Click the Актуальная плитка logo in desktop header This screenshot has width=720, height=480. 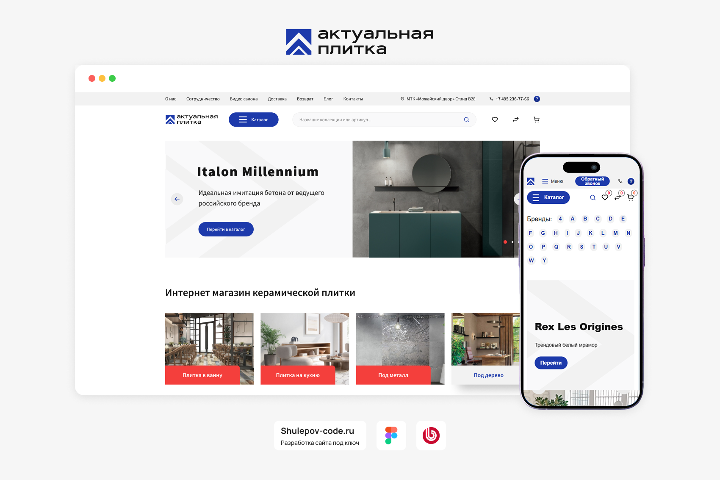point(191,119)
